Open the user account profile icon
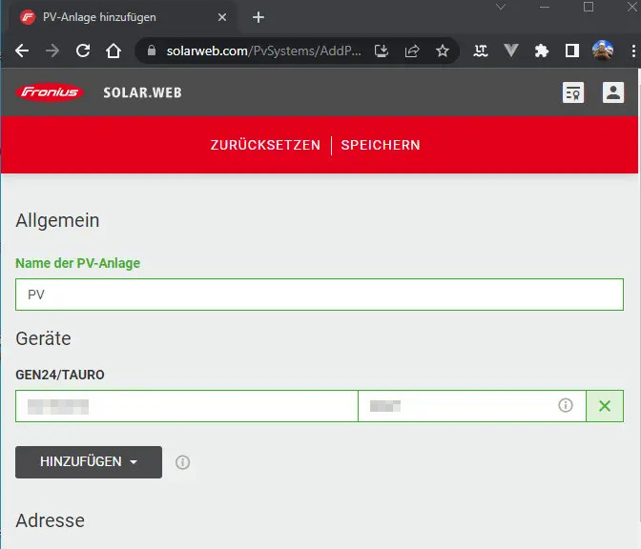Viewport: 641px width, 549px height. [612, 92]
